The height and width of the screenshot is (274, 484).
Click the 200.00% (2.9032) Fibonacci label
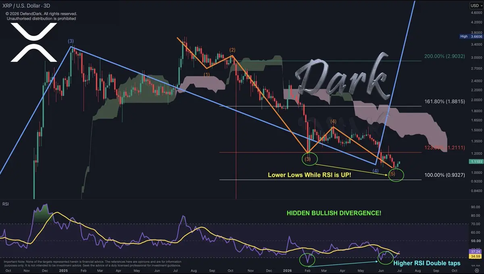[x=445, y=57]
